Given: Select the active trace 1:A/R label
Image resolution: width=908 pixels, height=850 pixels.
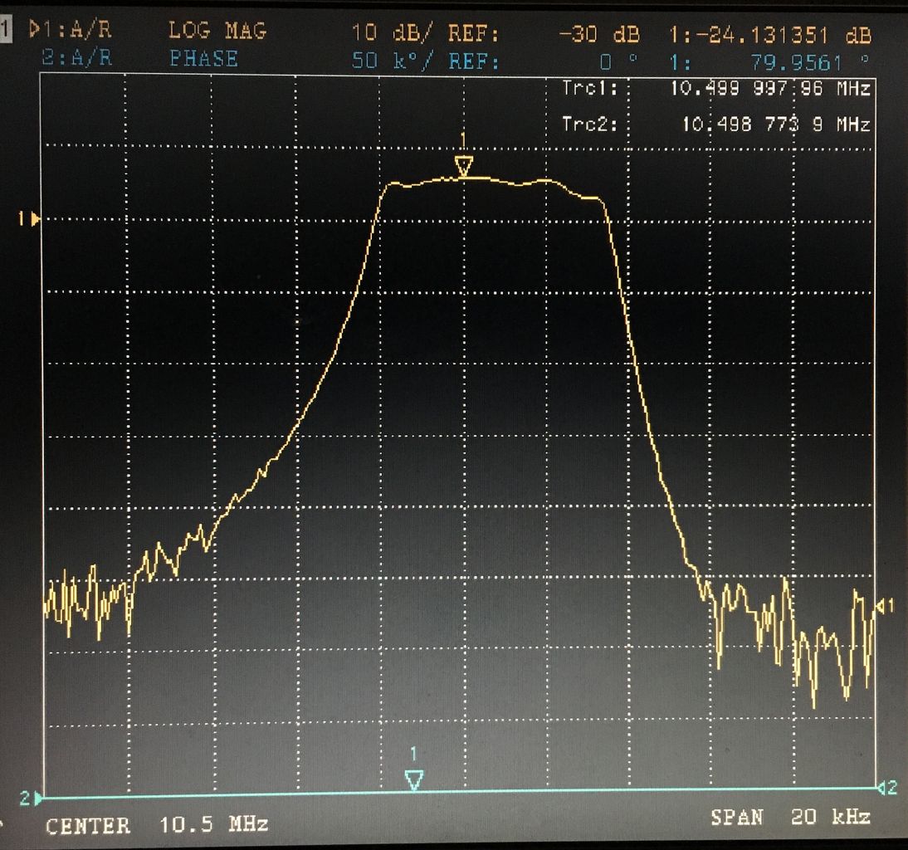Looking at the screenshot, I should click(70, 30).
